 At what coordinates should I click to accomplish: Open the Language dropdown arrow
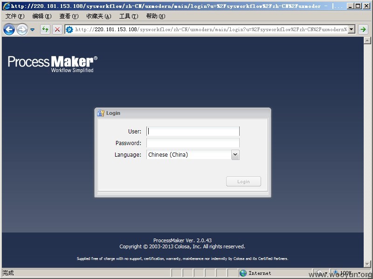(235, 155)
